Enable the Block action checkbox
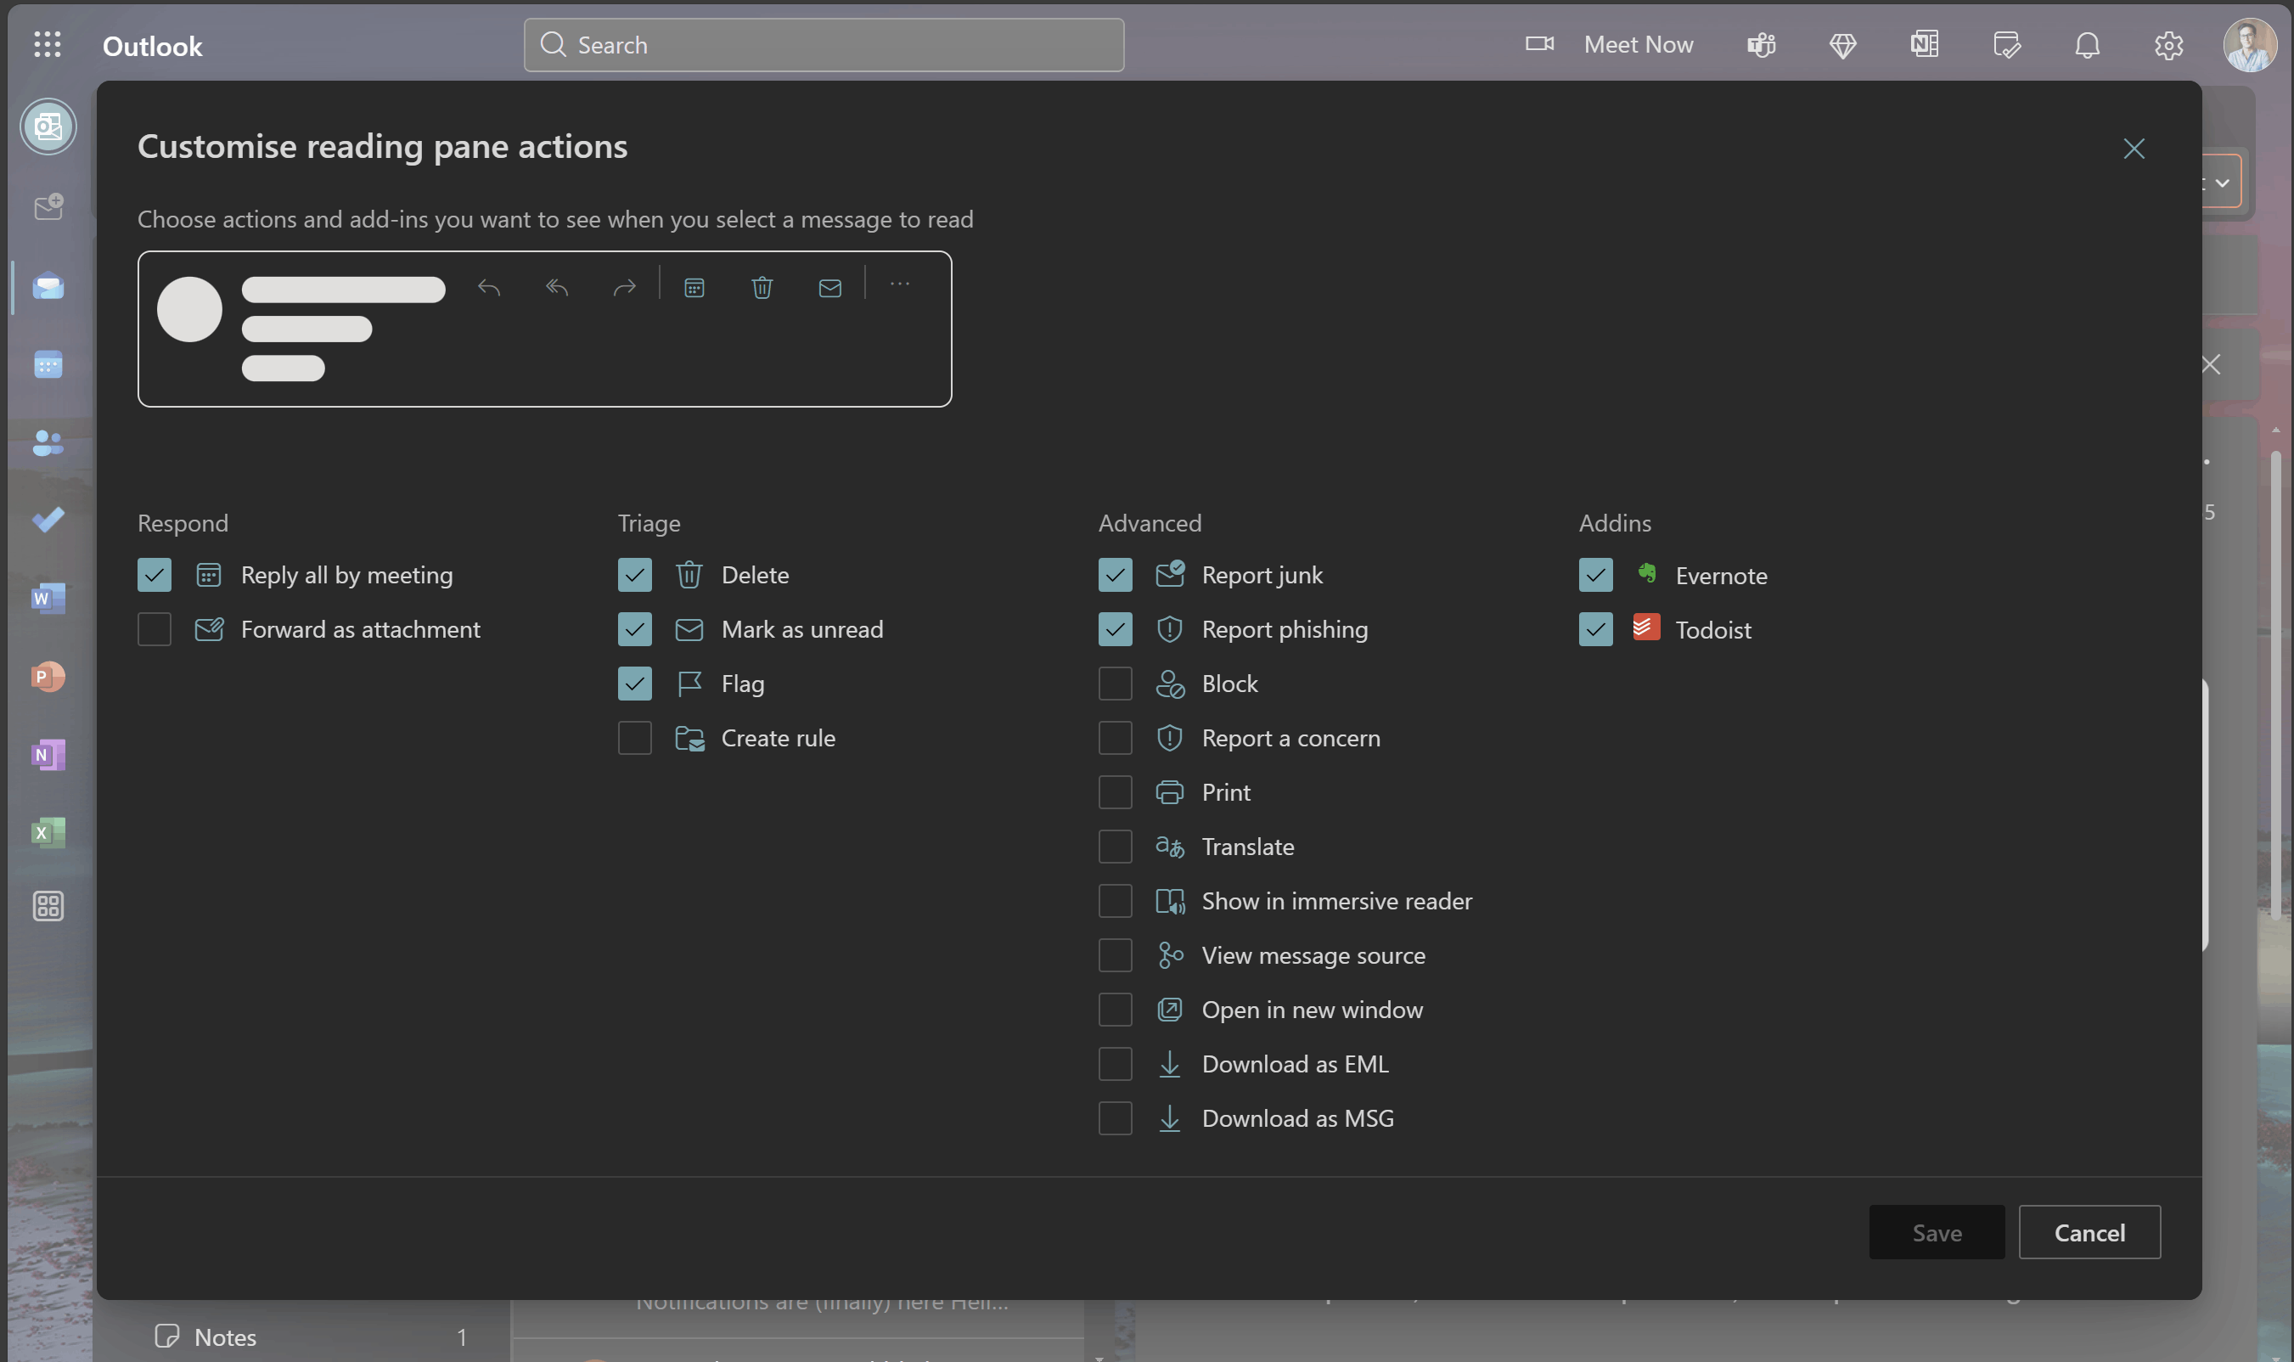The width and height of the screenshot is (2294, 1362). (1113, 683)
